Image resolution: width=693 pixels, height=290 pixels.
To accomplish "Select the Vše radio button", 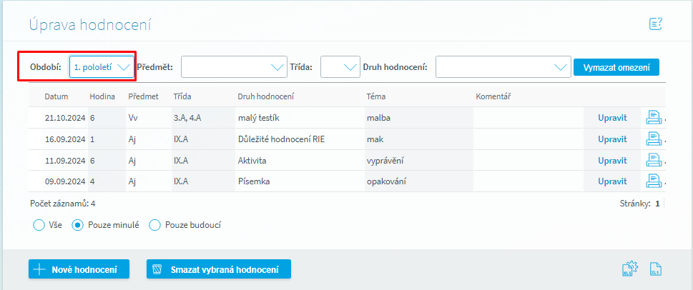I will [39, 225].
